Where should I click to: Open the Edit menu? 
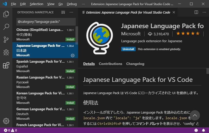23,4
